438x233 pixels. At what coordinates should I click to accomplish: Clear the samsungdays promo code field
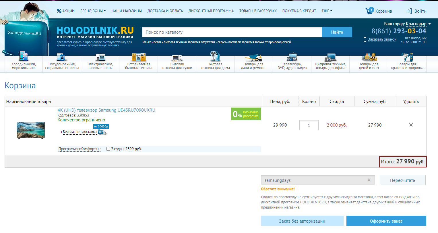(x=369, y=180)
